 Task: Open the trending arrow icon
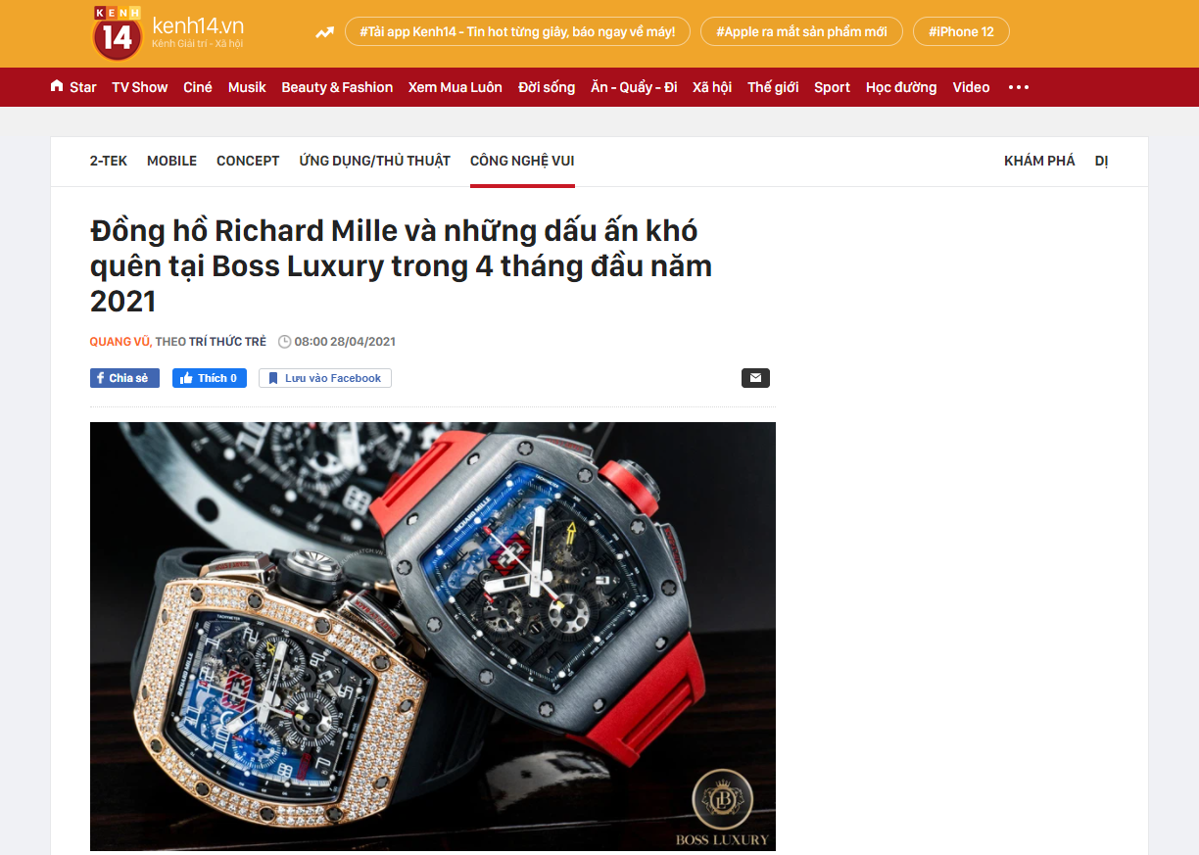pyautogui.click(x=324, y=32)
